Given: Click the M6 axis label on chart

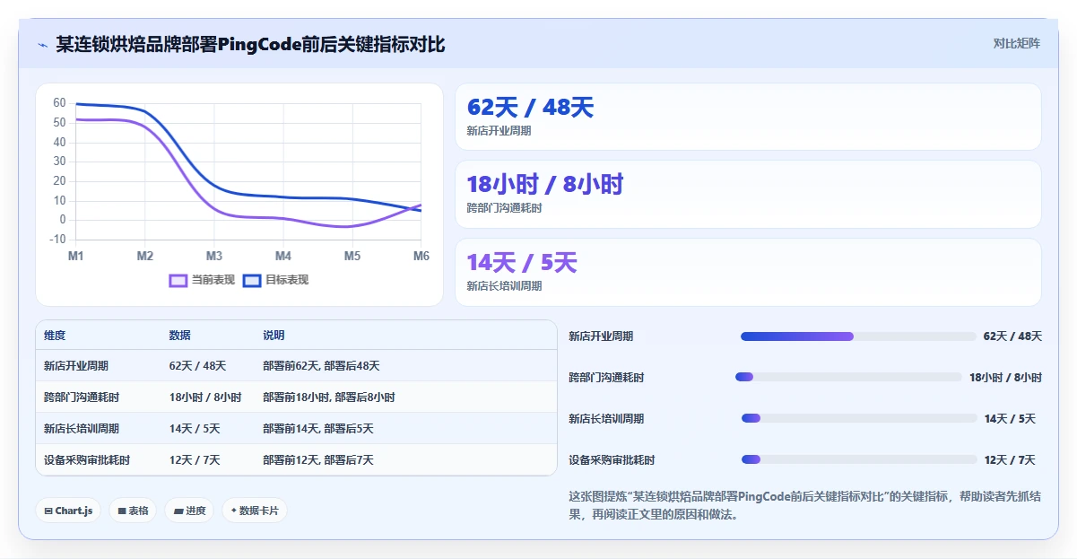Looking at the screenshot, I should (x=421, y=257).
